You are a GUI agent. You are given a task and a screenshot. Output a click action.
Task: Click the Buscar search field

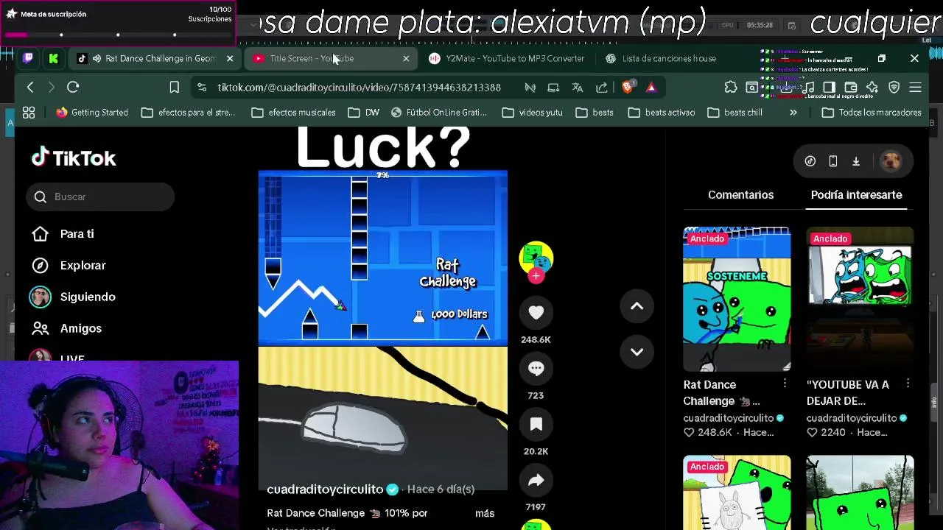(x=101, y=197)
